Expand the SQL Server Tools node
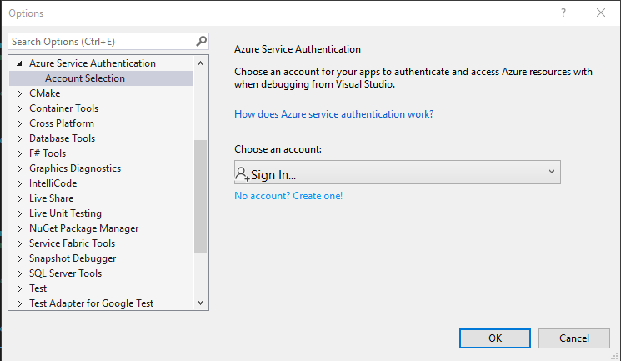Viewport: 621px width, 361px height. click(x=19, y=273)
